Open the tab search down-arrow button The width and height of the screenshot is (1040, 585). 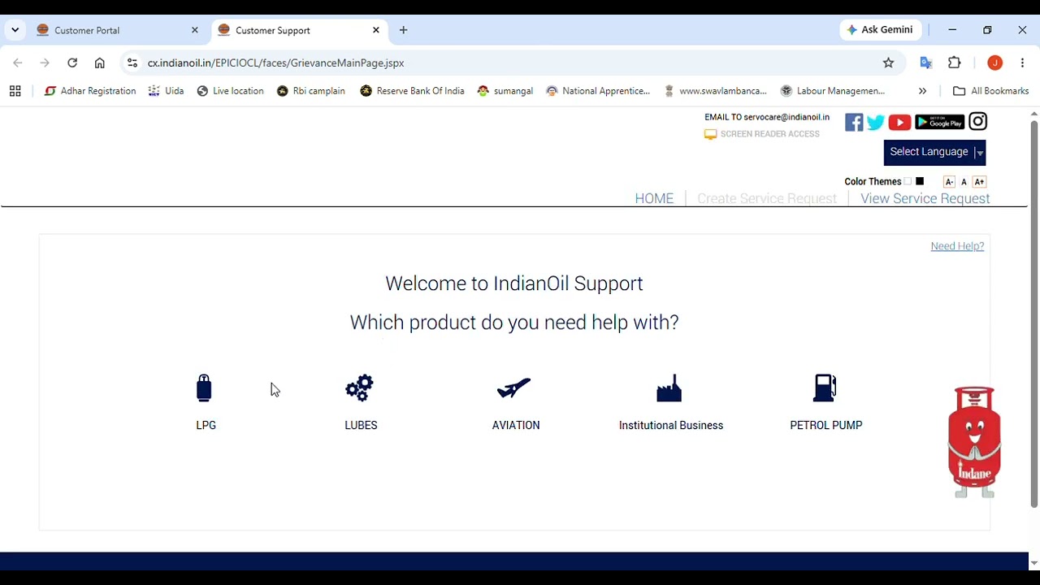click(15, 30)
